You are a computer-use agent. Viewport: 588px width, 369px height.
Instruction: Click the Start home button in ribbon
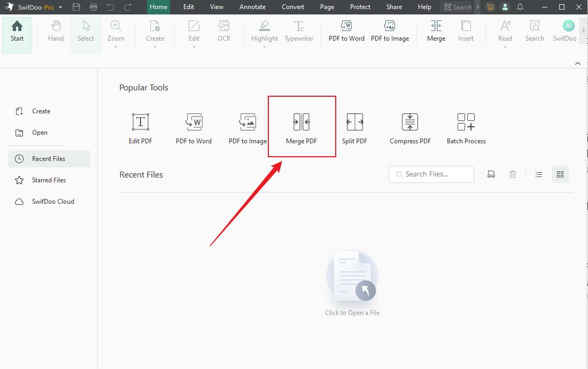pyautogui.click(x=17, y=32)
